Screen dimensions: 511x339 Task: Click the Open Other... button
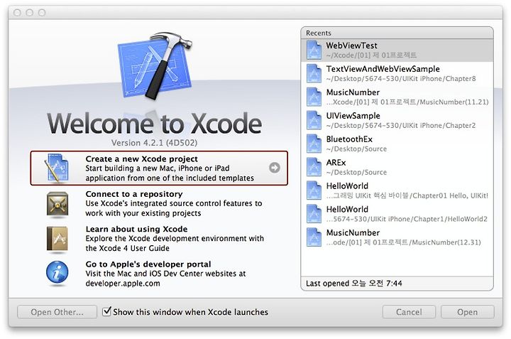tap(57, 312)
